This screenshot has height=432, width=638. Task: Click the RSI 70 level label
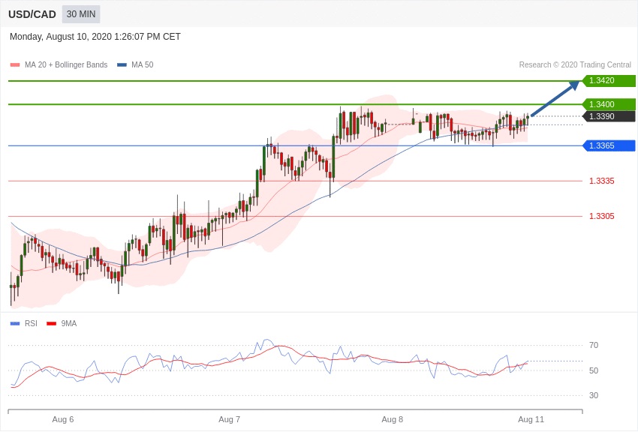pyautogui.click(x=594, y=345)
